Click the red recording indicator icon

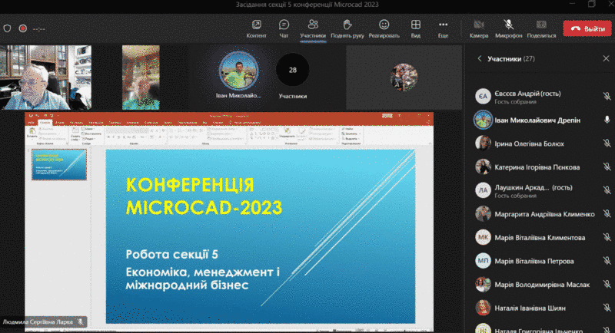click(x=22, y=28)
